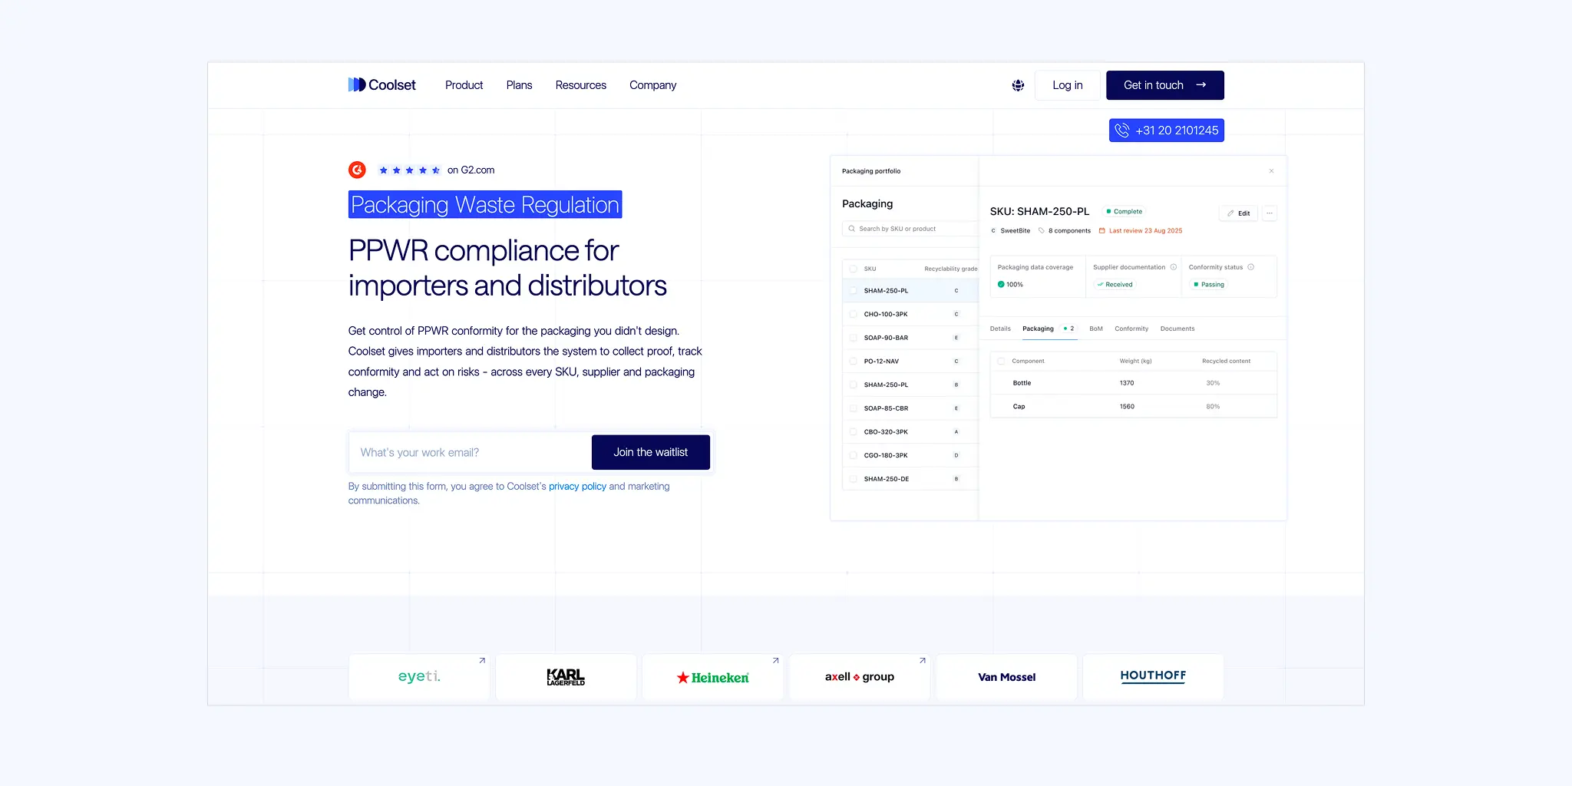This screenshot has width=1572, height=786.
Task: Select the BoM tab
Action: coord(1095,329)
